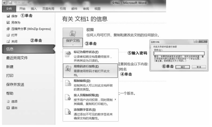Click the undo icon in quick access toolbar
The width and height of the screenshot is (212, 127).
(x=16, y=3)
